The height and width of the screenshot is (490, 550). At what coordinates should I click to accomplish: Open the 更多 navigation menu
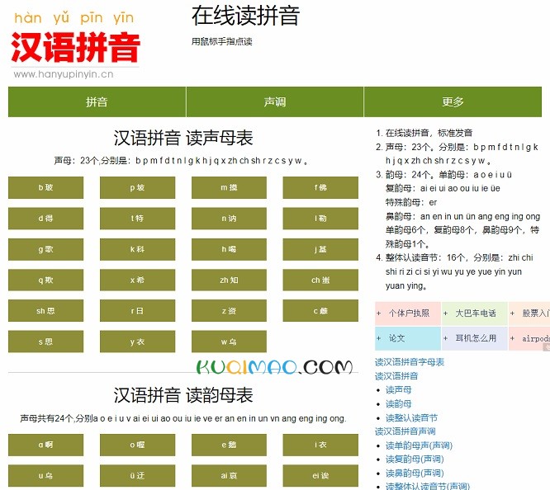453,102
